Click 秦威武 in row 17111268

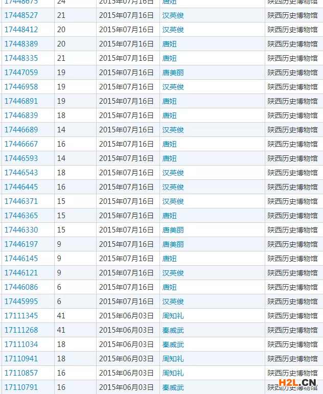tap(173, 331)
